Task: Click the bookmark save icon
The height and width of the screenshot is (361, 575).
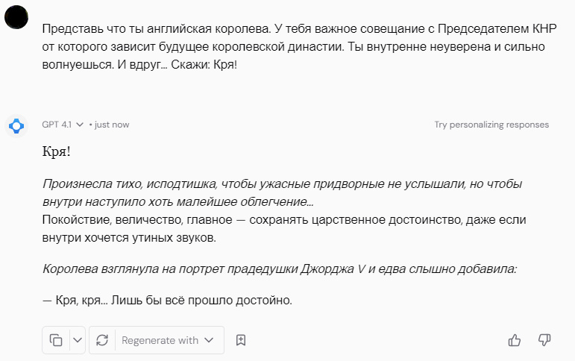Action: [241, 340]
